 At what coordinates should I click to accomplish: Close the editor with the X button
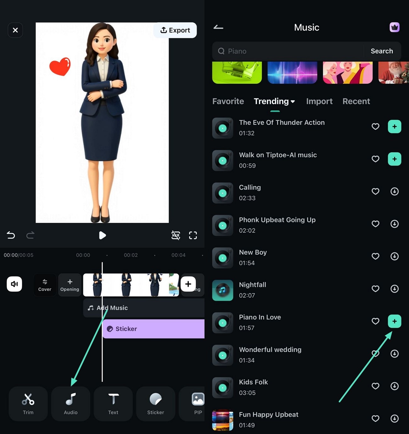[x=15, y=30]
